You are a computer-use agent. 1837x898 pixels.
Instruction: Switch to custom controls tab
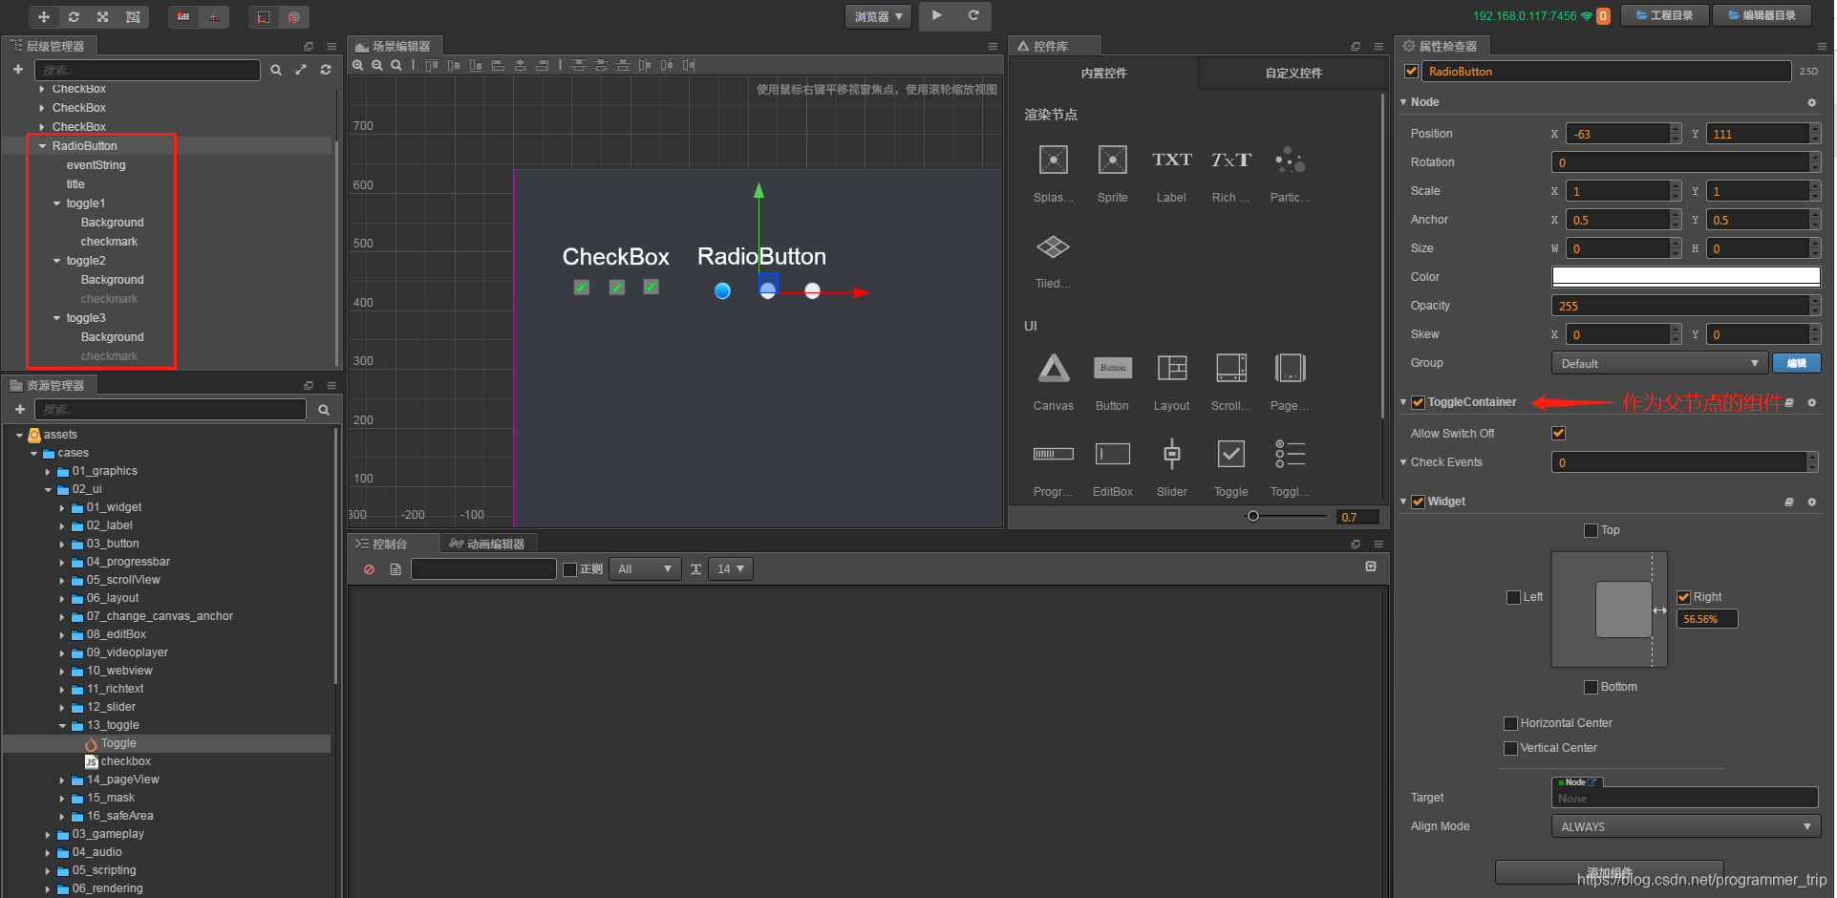coord(1293,73)
